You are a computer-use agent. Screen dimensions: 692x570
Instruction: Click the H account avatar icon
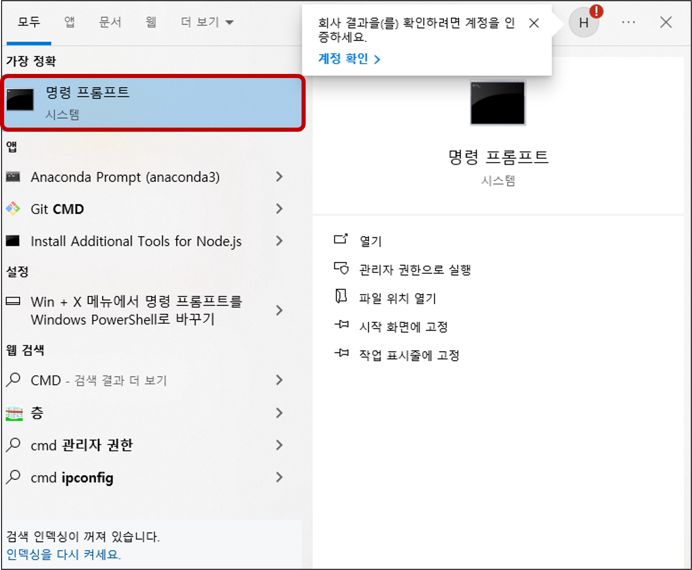tap(583, 23)
